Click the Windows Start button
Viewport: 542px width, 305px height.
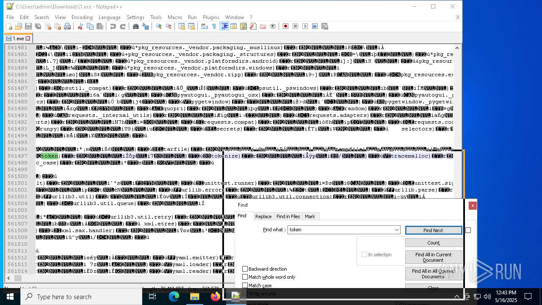click(x=10, y=297)
